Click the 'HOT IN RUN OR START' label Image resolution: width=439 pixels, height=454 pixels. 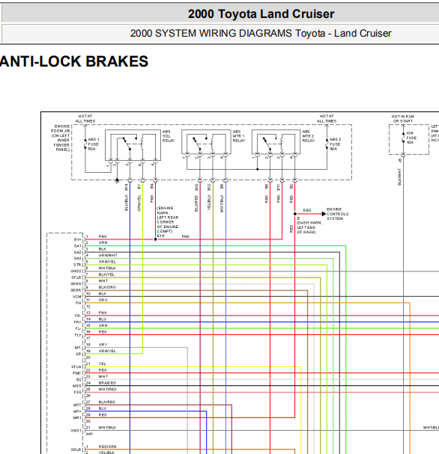[x=403, y=119]
